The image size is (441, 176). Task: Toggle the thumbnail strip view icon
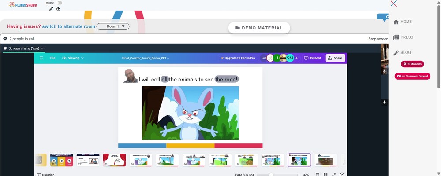pos(317,175)
